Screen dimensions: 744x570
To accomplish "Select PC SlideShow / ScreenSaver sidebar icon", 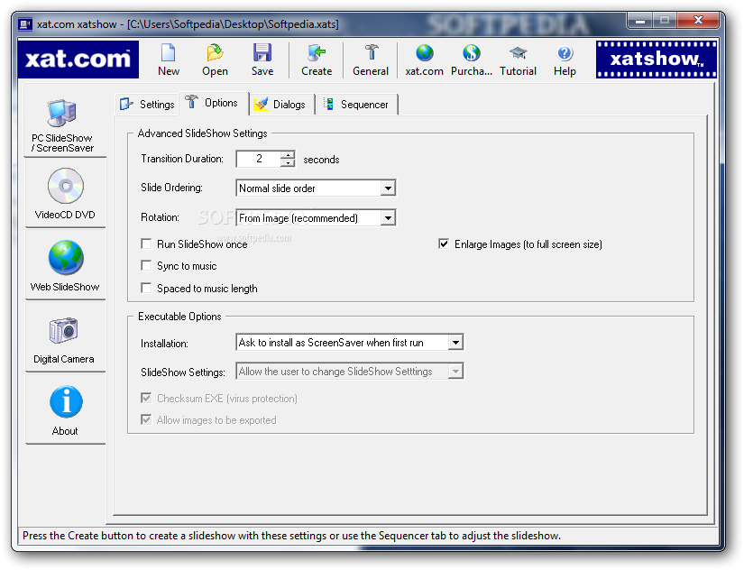I will (62, 114).
